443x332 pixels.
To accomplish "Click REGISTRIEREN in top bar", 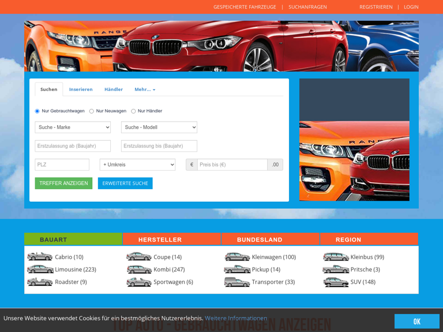I will click(x=376, y=7).
